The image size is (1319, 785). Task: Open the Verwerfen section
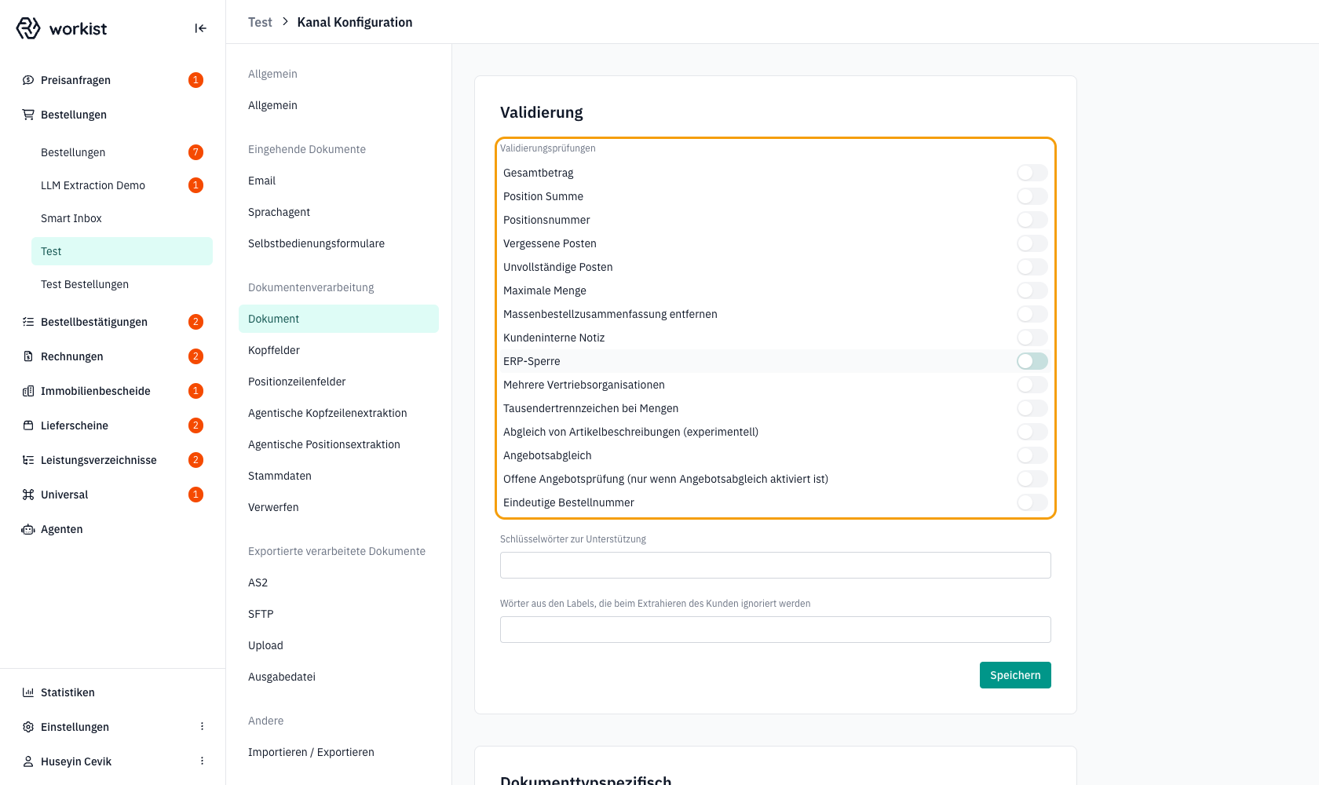(338, 507)
